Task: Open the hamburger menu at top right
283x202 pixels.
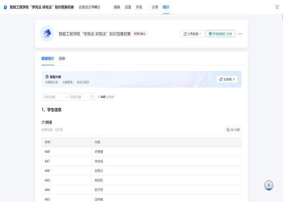Action: point(276,7)
